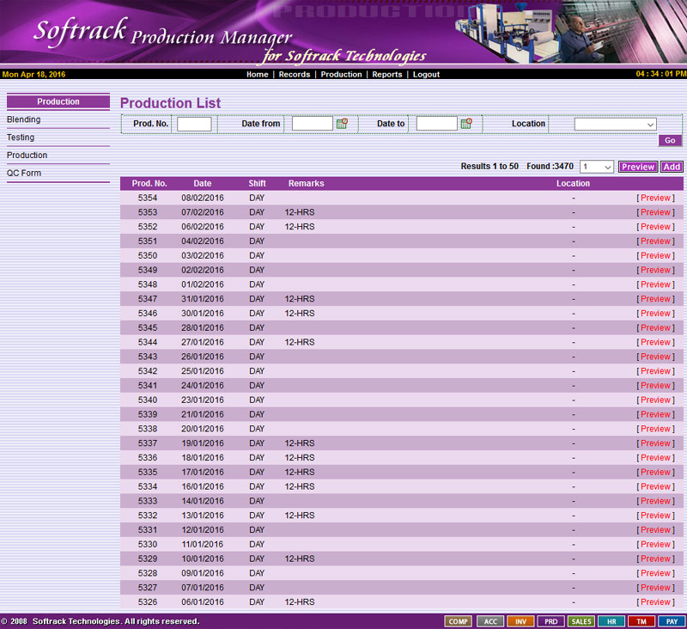Click the ACC module badge
687x629 pixels.
tap(489, 621)
